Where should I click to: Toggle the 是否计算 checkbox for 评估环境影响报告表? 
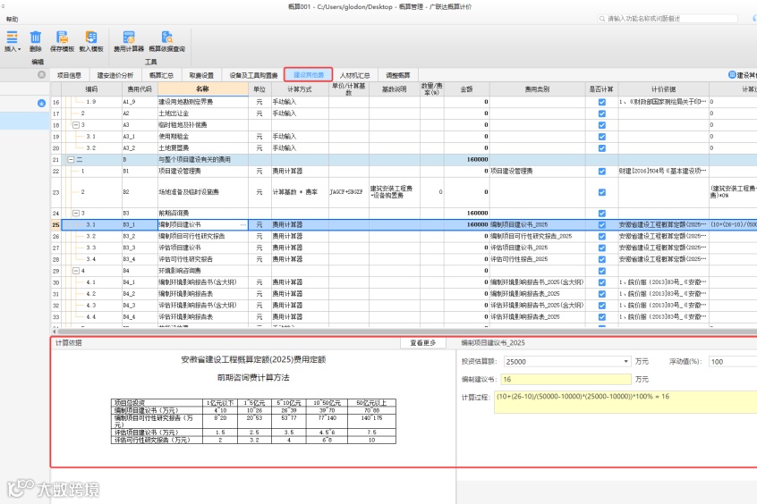(601, 317)
